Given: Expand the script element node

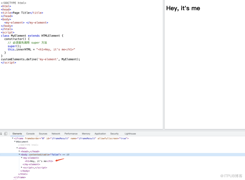Looking at the screenshot, I should tap(21, 168).
